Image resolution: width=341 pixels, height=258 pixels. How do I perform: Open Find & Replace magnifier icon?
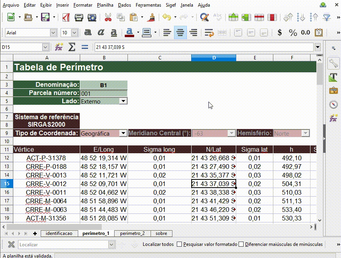point(204,17)
